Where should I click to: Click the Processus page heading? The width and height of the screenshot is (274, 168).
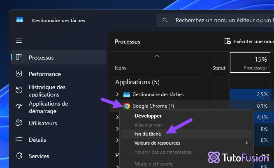click(128, 41)
